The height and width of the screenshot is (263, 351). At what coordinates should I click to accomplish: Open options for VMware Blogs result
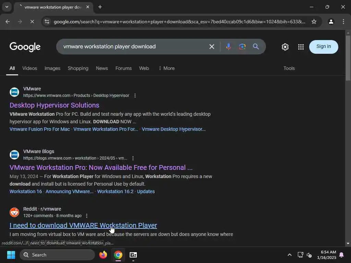pyautogui.click(x=133, y=158)
